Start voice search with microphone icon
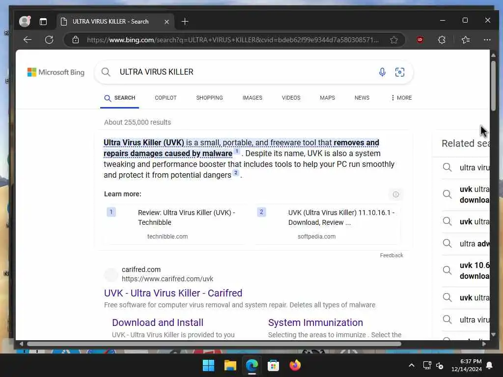 (382, 72)
